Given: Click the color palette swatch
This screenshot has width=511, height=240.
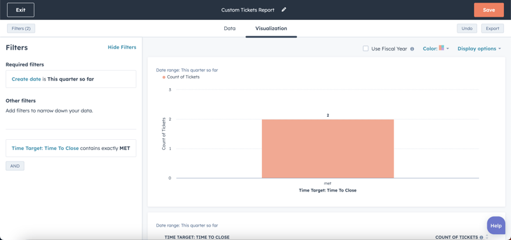Looking at the screenshot, I should point(441,47).
